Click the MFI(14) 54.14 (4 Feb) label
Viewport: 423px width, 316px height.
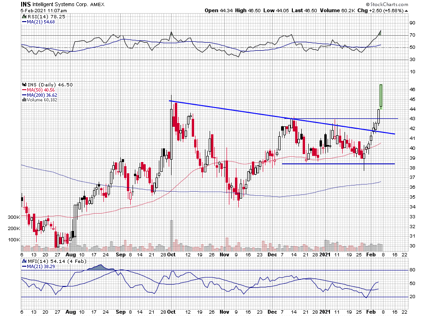(57, 262)
